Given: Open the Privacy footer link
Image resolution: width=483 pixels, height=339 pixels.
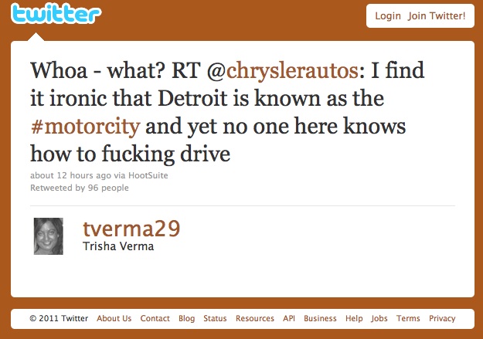Looking at the screenshot, I should point(442,318).
